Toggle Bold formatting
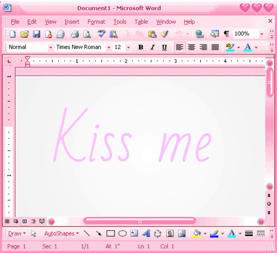 click(141, 47)
